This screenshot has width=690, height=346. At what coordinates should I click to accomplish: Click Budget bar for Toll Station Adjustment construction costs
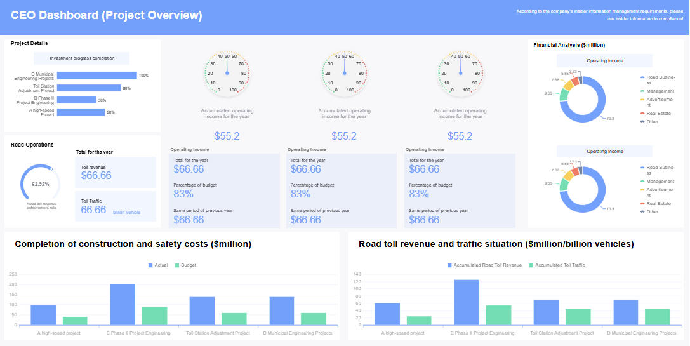(x=234, y=319)
